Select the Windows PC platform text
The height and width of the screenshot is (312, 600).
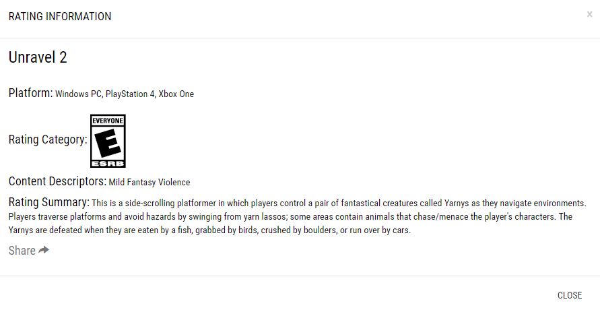tap(78, 94)
